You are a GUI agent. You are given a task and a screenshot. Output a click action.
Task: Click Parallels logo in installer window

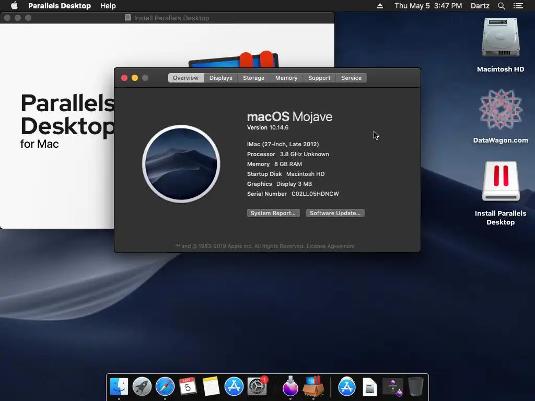pos(234,60)
